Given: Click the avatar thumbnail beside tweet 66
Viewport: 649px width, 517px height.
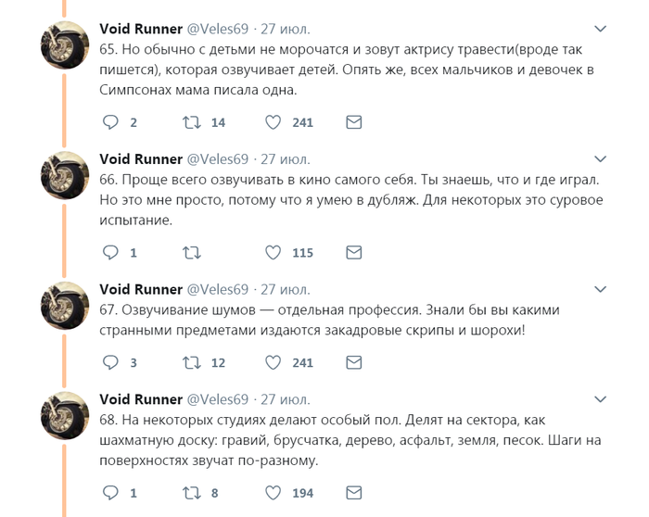Looking at the screenshot, I should tap(64, 175).
